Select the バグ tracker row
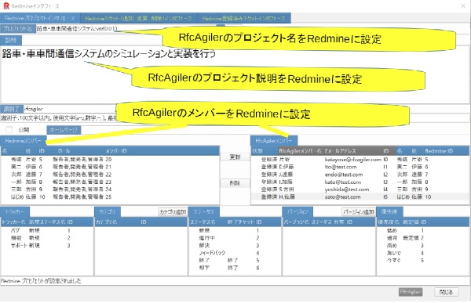Image resolution: width=471 pixels, height=303 pixels. pos(47,230)
